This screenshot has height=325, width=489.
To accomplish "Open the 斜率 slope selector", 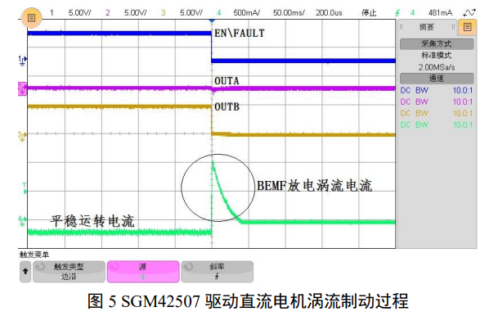I will coord(217,272).
